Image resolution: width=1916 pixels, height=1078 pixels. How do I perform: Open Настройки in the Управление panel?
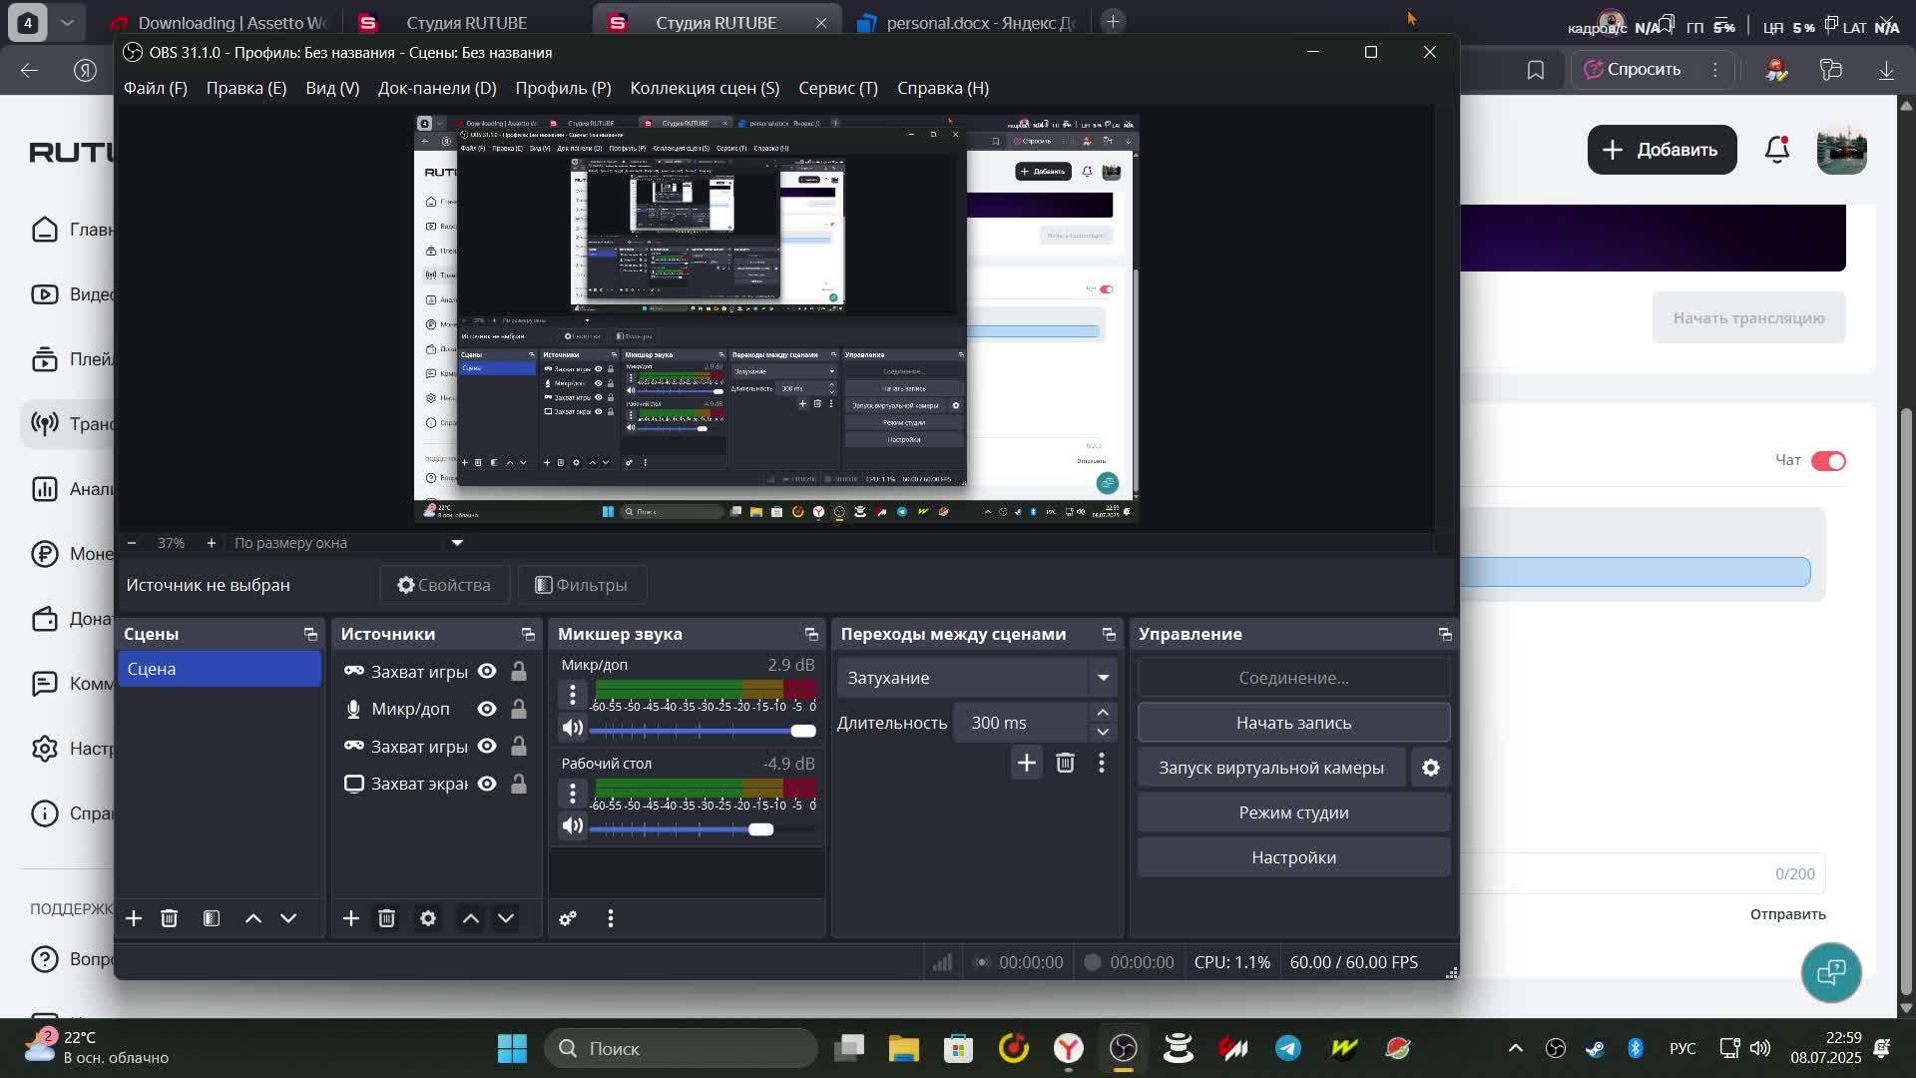tap(1293, 857)
